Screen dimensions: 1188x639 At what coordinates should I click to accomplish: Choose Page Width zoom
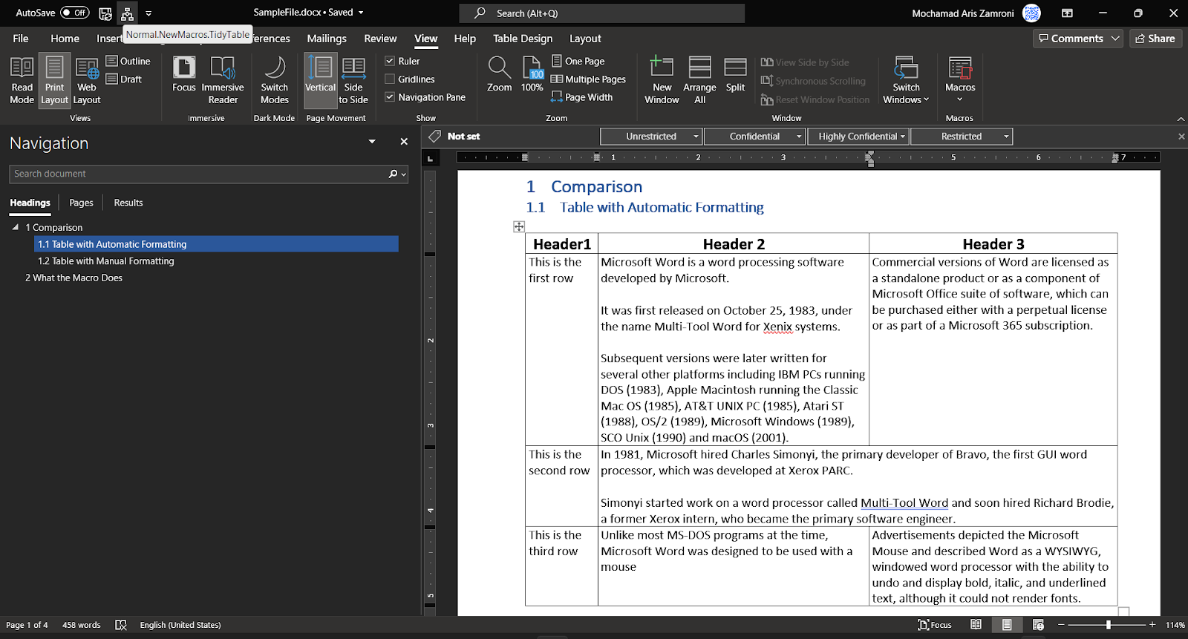582,96
